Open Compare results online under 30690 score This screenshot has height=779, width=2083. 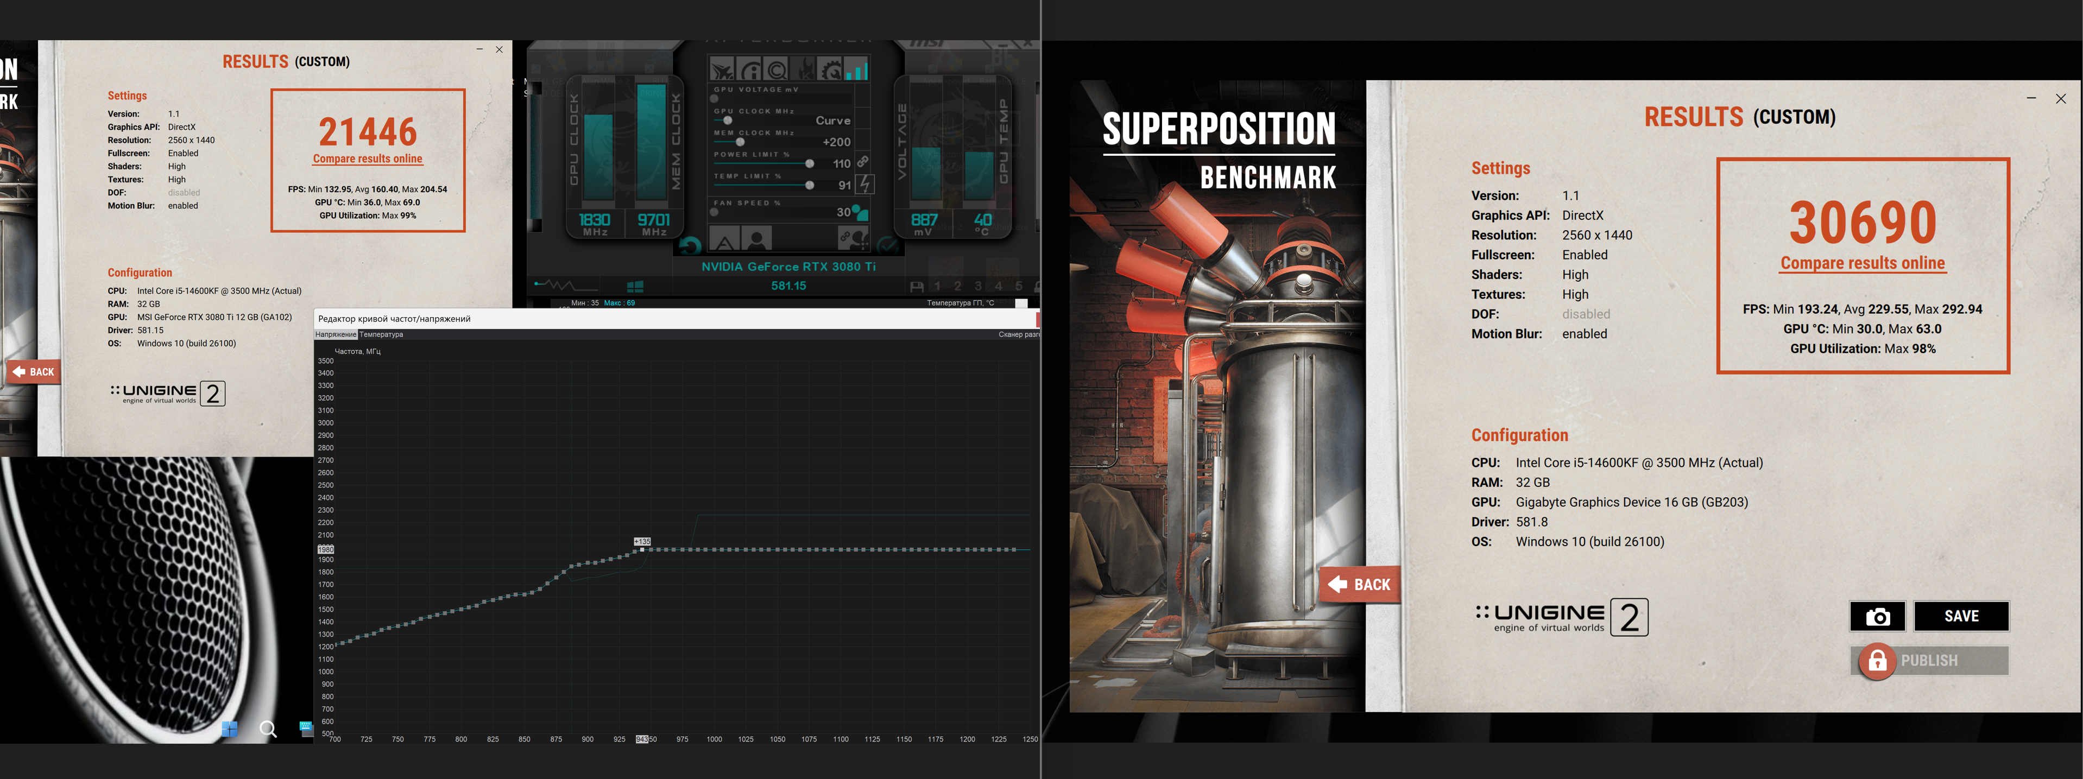tap(1862, 263)
